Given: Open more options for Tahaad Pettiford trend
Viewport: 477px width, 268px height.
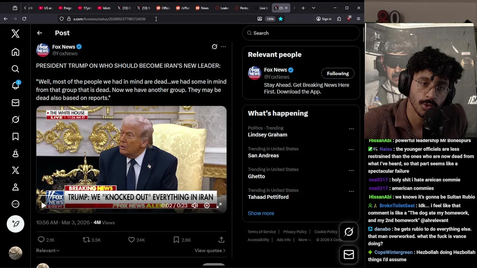Looking at the screenshot, I should coord(351,191).
